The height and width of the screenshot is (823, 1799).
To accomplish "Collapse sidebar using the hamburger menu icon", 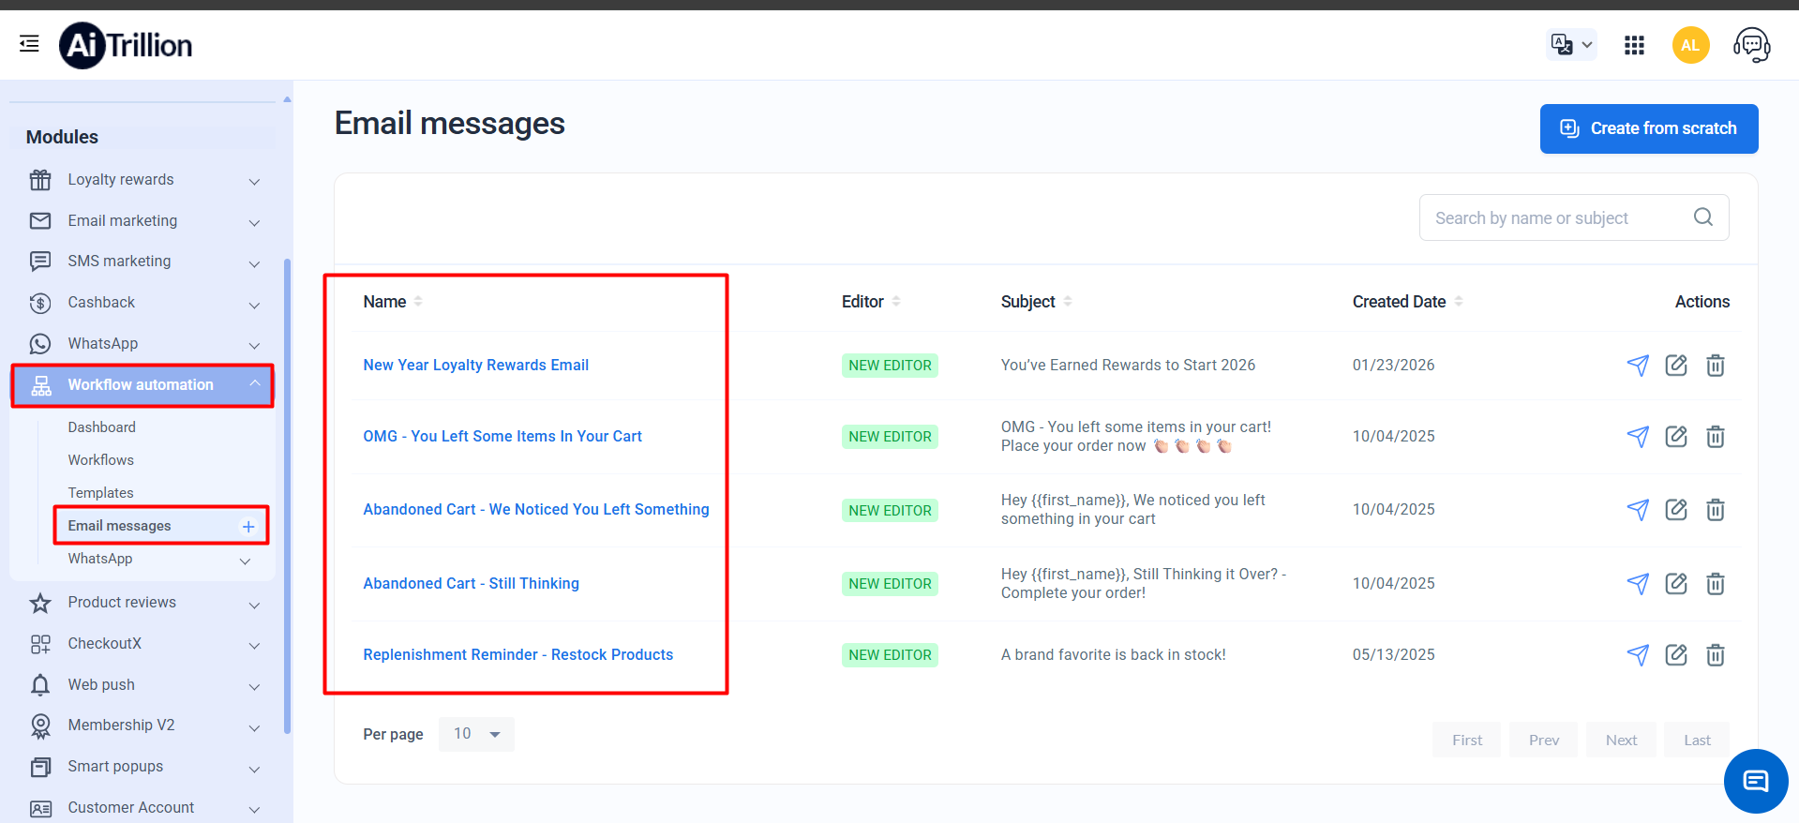I will tap(29, 44).
